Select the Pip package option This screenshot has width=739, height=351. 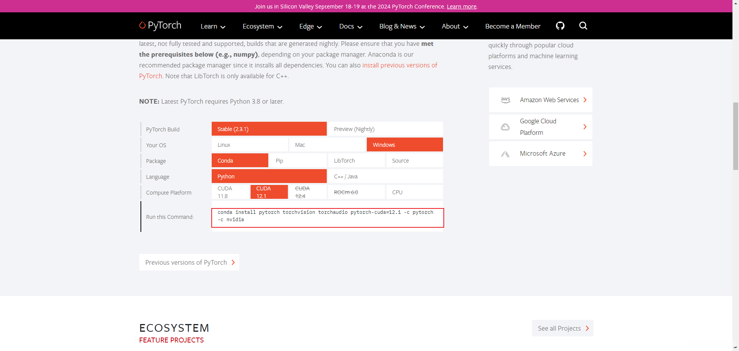click(298, 161)
